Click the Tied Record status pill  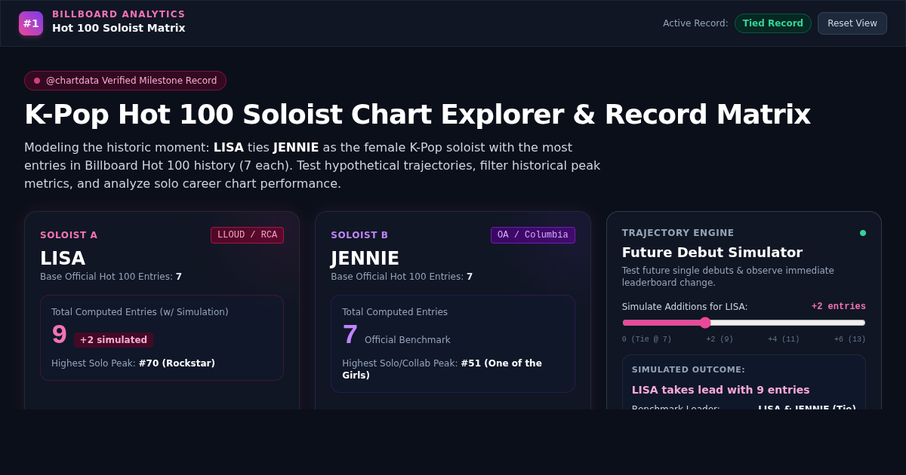tap(772, 23)
